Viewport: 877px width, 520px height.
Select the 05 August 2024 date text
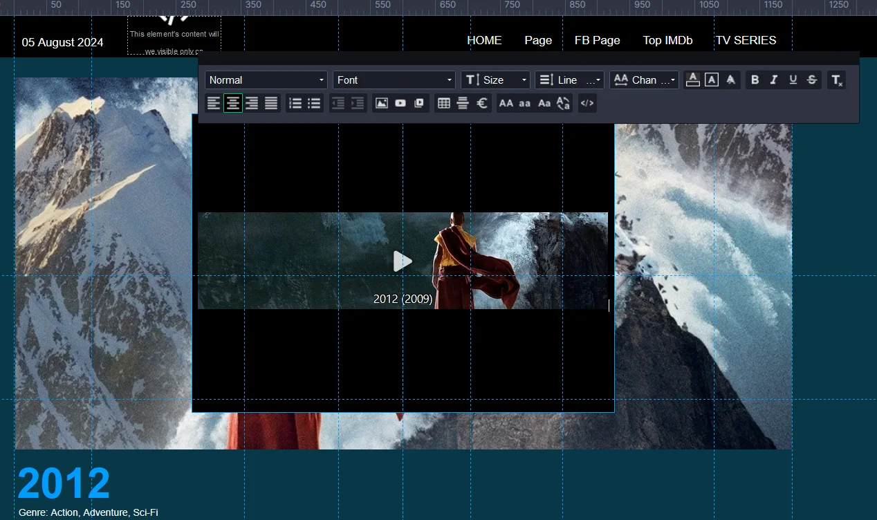point(62,43)
